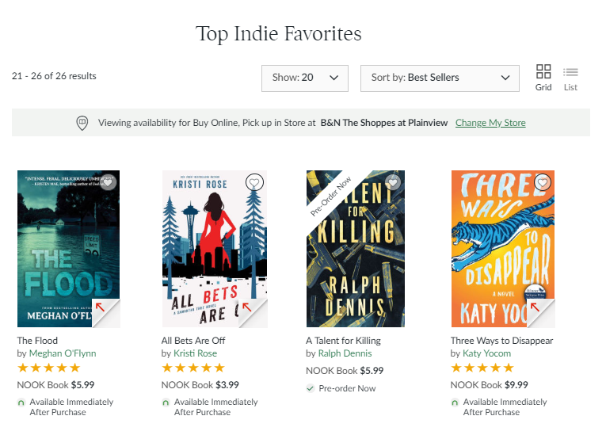606x435 pixels.
Task: Click star rating for Three Ways to Disappear
Action: [482, 368]
